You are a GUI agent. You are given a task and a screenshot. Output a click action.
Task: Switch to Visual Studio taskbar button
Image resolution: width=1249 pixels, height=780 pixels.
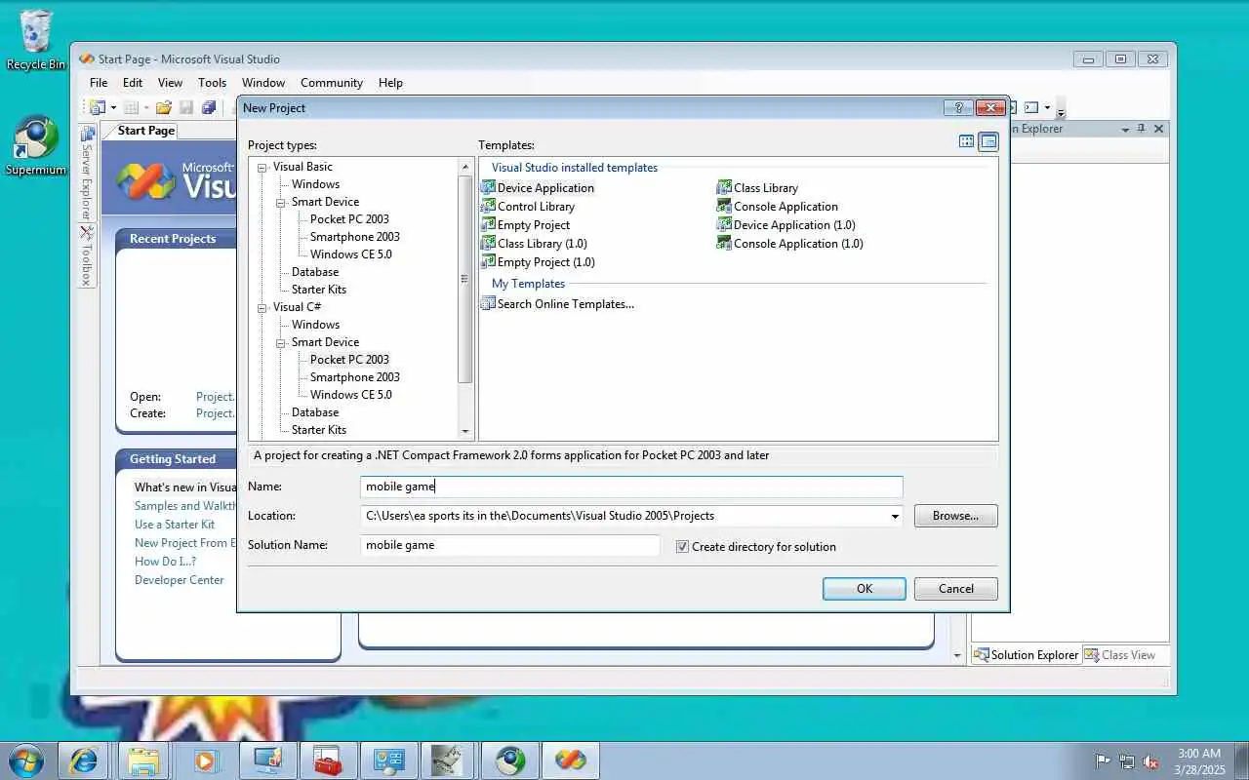[x=571, y=760]
